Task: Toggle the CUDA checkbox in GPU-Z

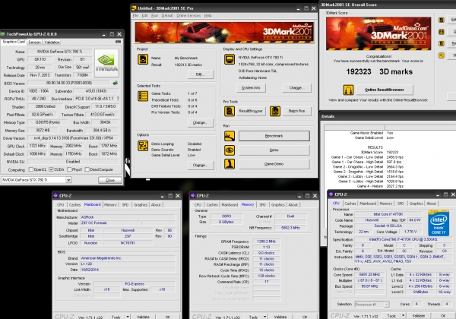Action: click(51, 169)
